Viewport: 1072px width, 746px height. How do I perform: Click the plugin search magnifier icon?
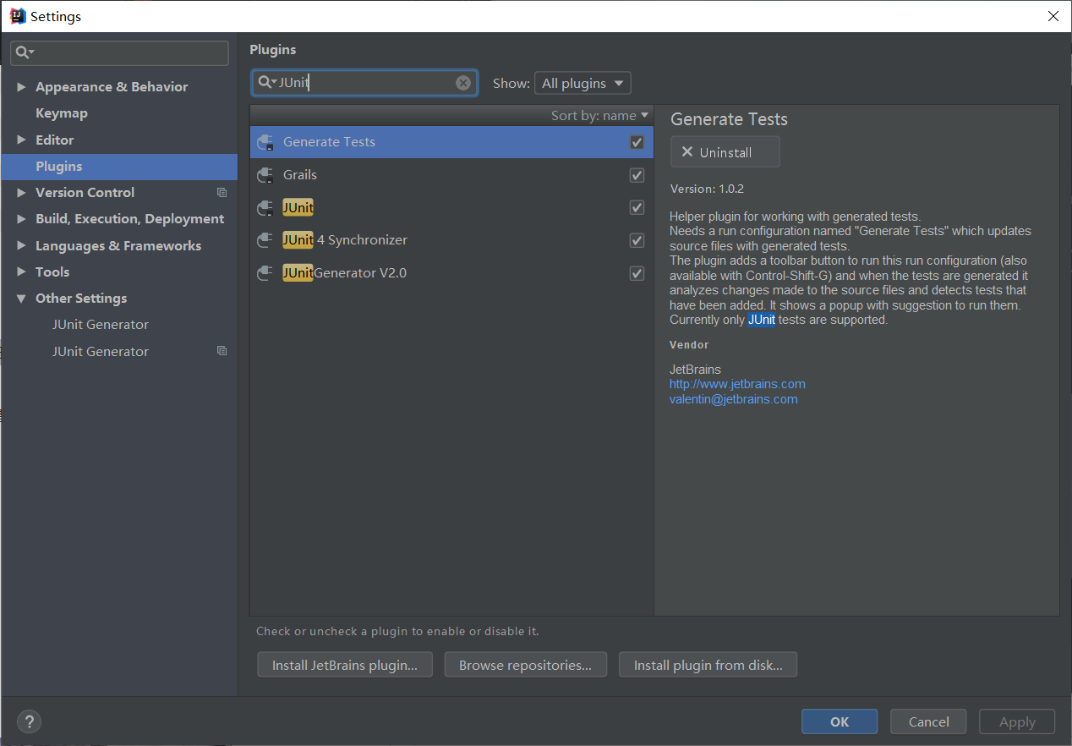point(266,83)
